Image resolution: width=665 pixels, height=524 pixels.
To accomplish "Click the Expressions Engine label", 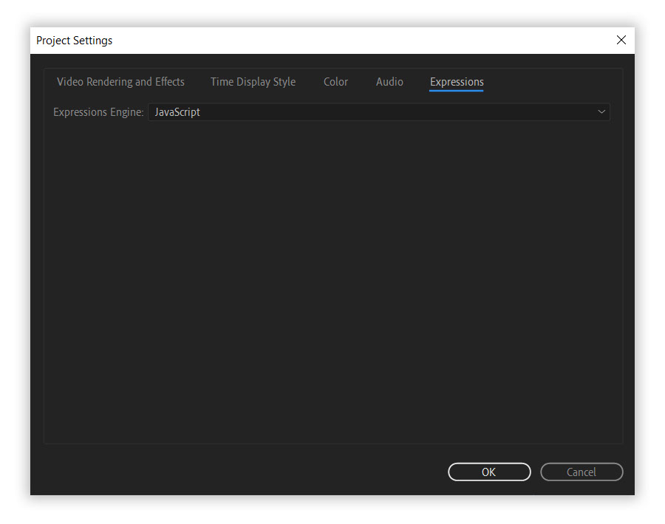I will point(98,112).
